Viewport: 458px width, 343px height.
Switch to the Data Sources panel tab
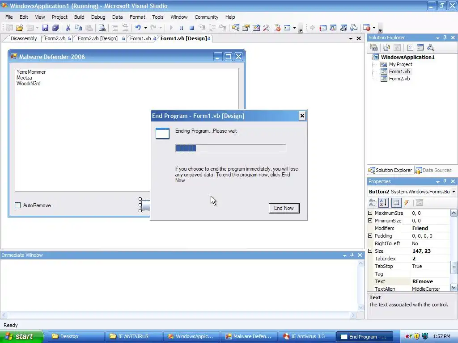[434, 170]
